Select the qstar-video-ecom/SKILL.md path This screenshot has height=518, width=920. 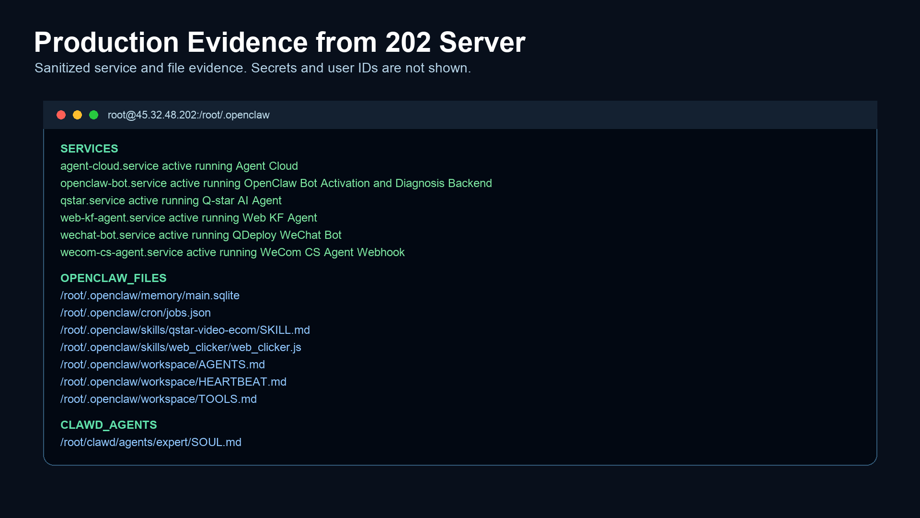pos(185,330)
